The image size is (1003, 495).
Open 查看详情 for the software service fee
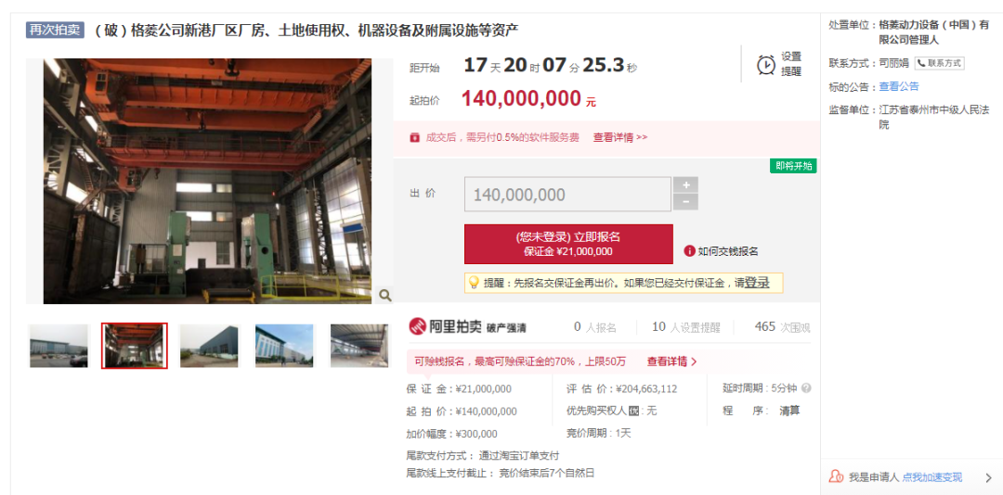(x=619, y=137)
